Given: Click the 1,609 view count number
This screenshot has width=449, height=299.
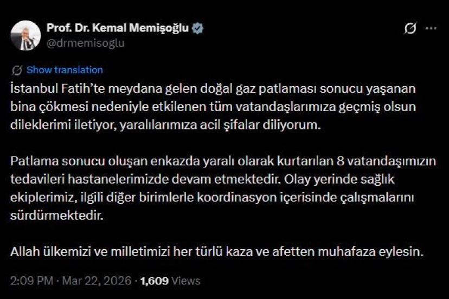Looking at the screenshot, I should (155, 281).
